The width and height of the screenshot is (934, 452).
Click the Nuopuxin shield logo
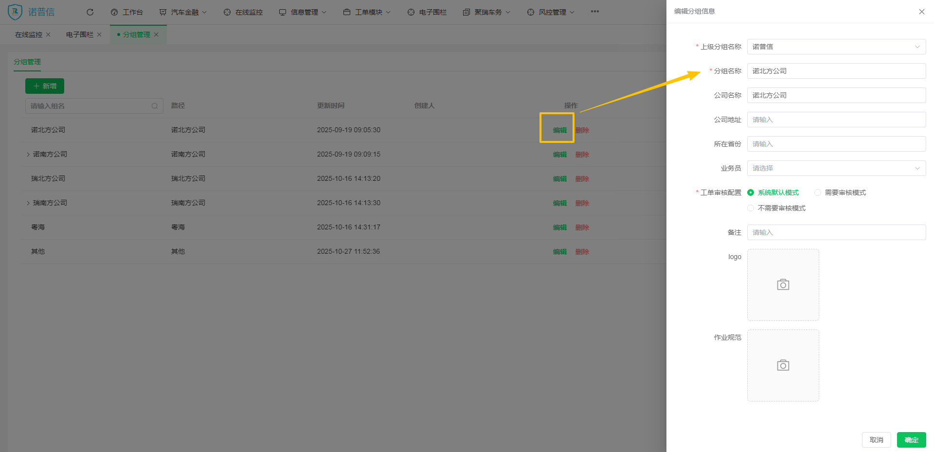pyautogui.click(x=15, y=12)
